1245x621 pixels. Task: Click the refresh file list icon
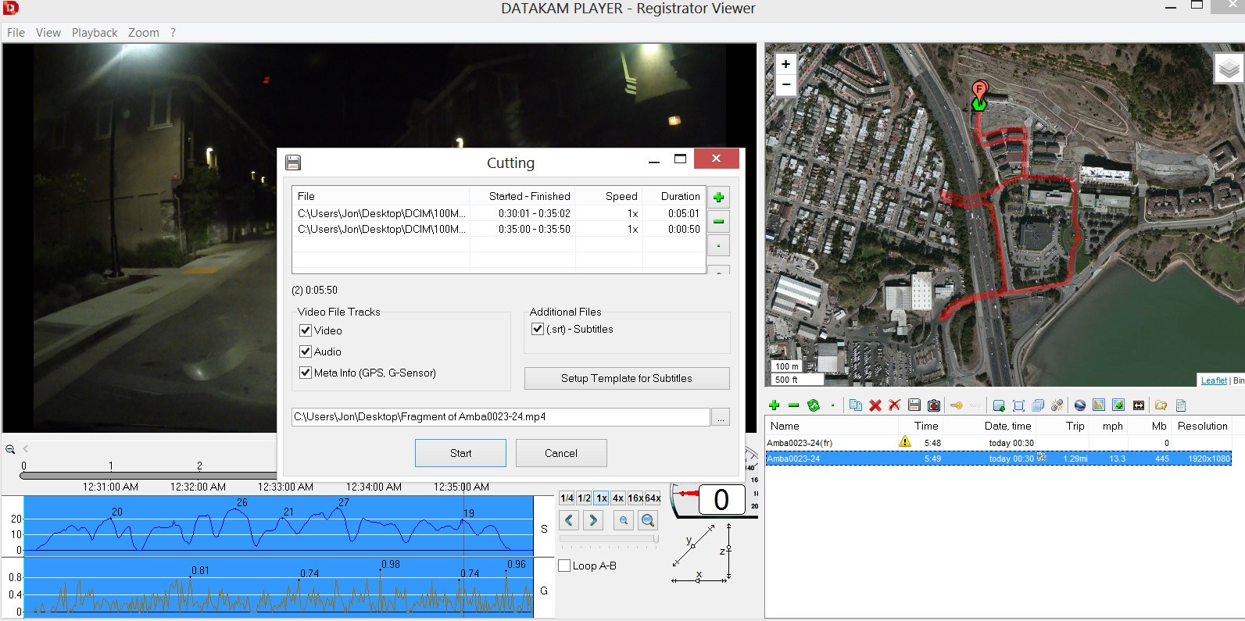coord(814,405)
